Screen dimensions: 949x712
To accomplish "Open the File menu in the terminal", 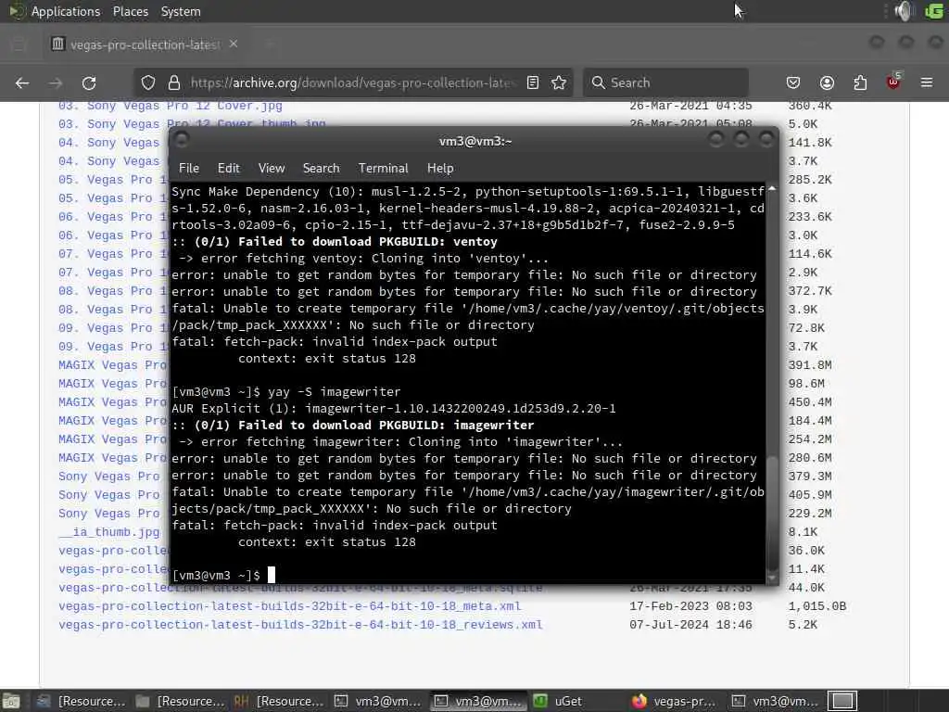I will pyautogui.click(x=189, y=169).
